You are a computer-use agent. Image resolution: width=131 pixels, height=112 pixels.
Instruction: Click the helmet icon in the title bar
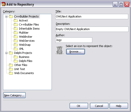point(4,4)
